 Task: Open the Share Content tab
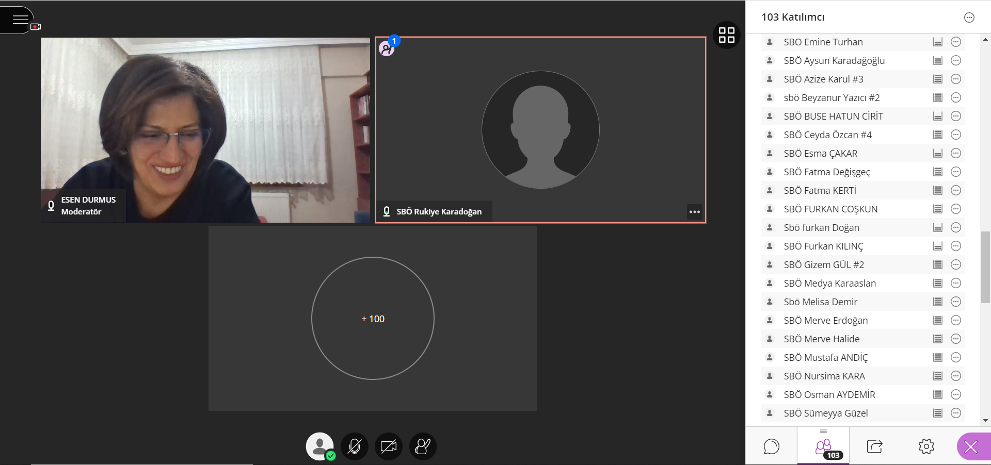[875, 446]
